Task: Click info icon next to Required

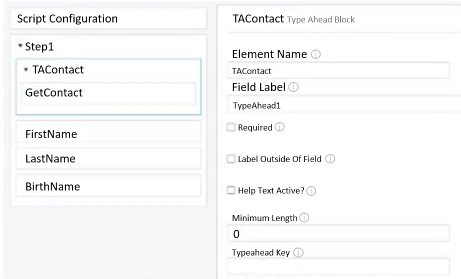Action: click(280, 127)
